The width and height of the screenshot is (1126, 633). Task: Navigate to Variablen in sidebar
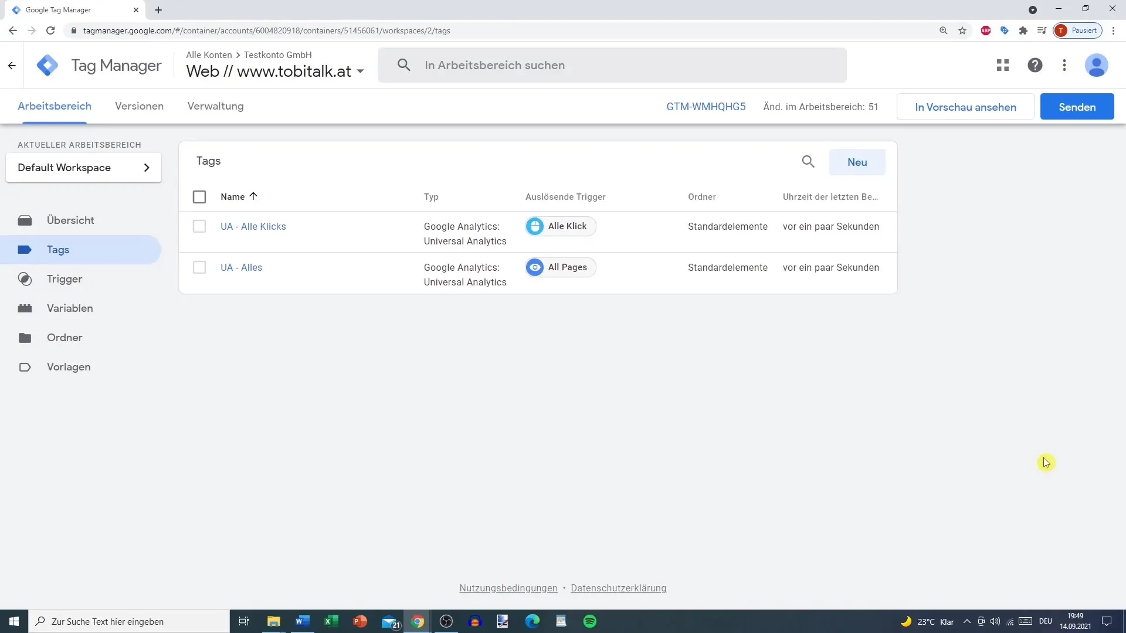click(70, 308)
